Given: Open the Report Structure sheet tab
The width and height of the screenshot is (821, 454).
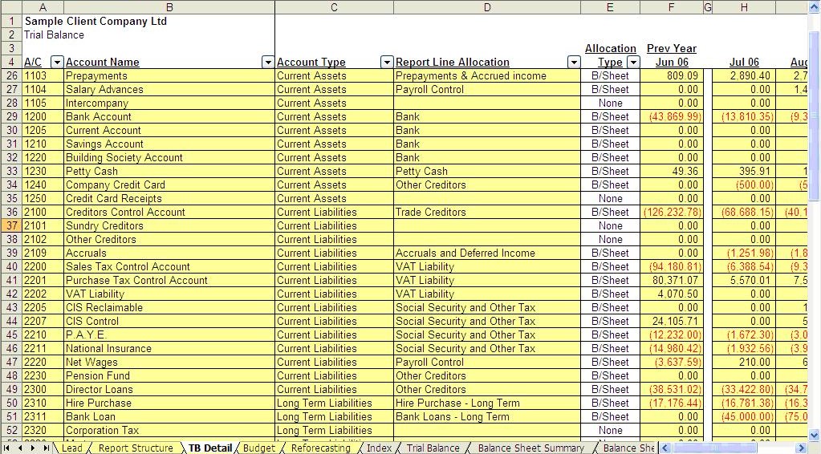Looking at the screenshot, I should [136, 448].
